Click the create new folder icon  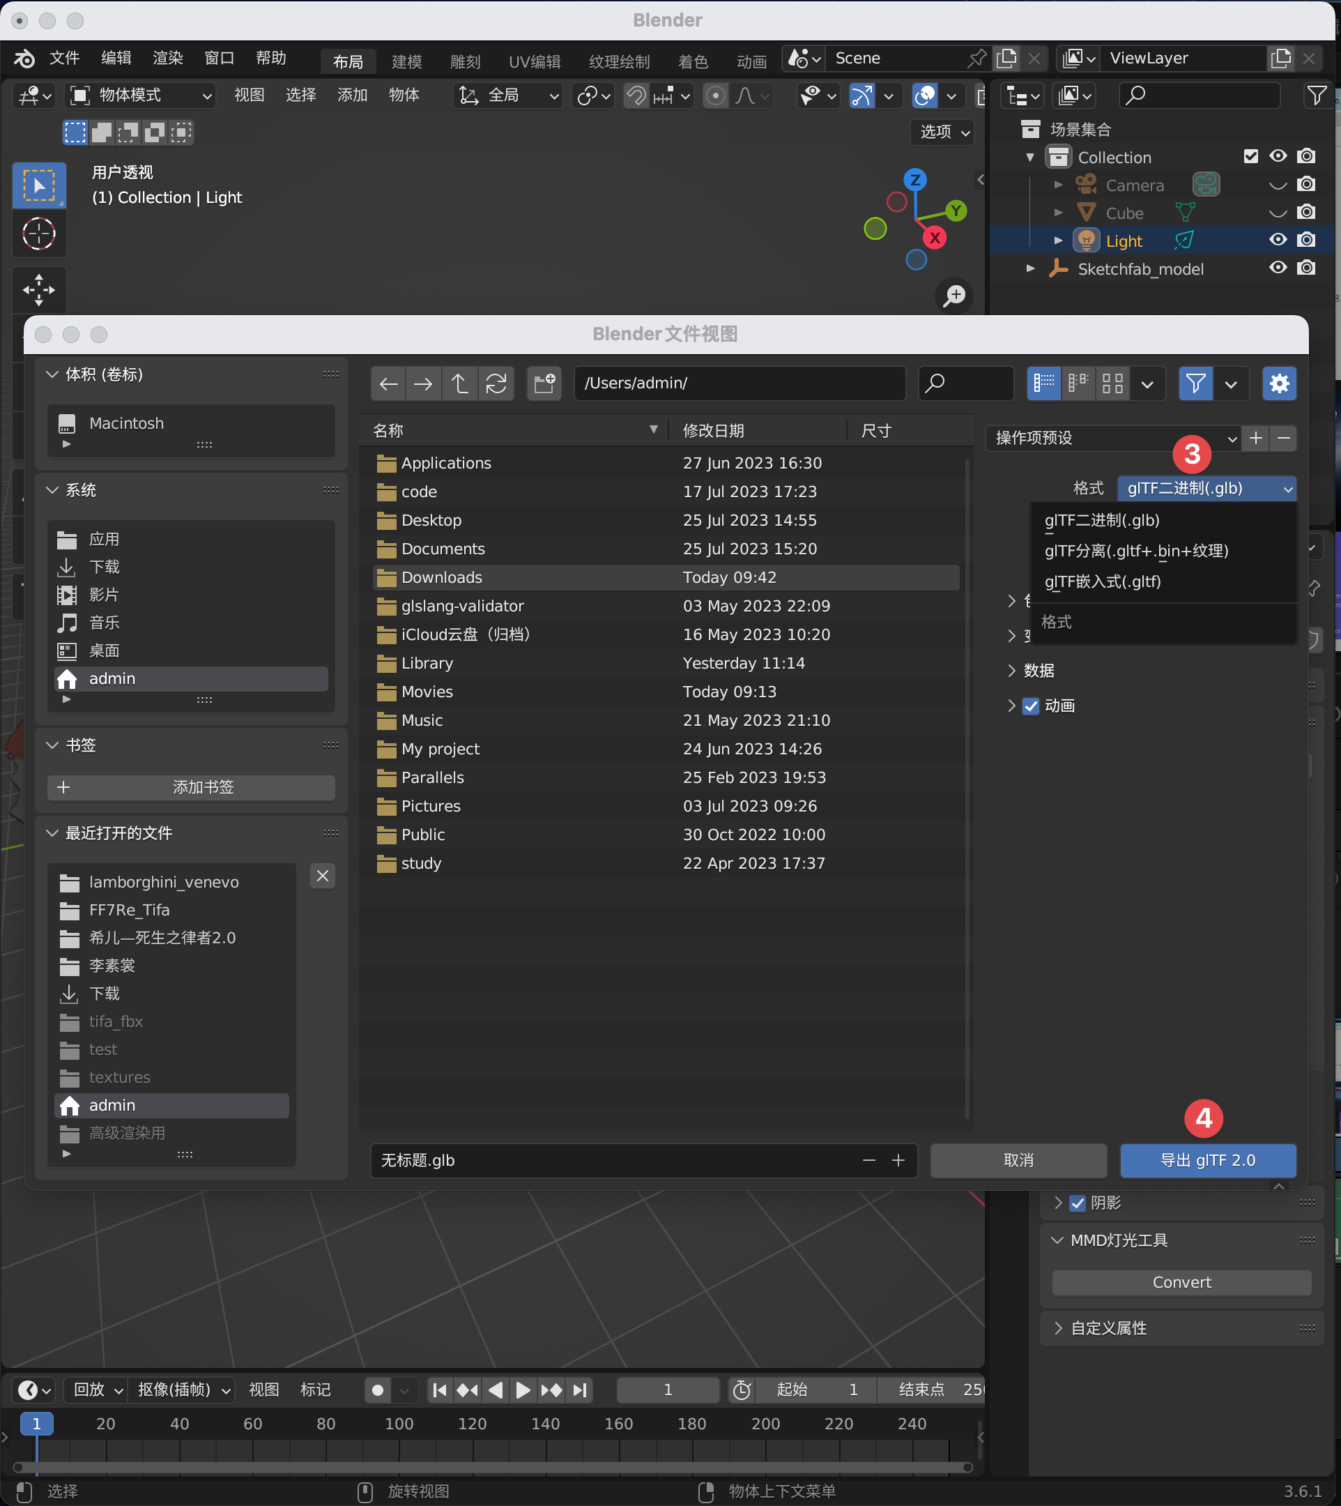point(544,383)
